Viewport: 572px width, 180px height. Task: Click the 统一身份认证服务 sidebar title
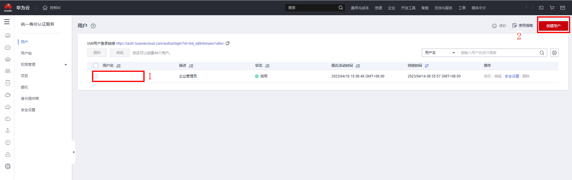pos(38,24)
